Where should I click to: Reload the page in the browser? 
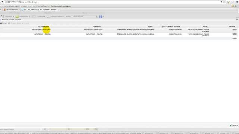pos(1,2)
